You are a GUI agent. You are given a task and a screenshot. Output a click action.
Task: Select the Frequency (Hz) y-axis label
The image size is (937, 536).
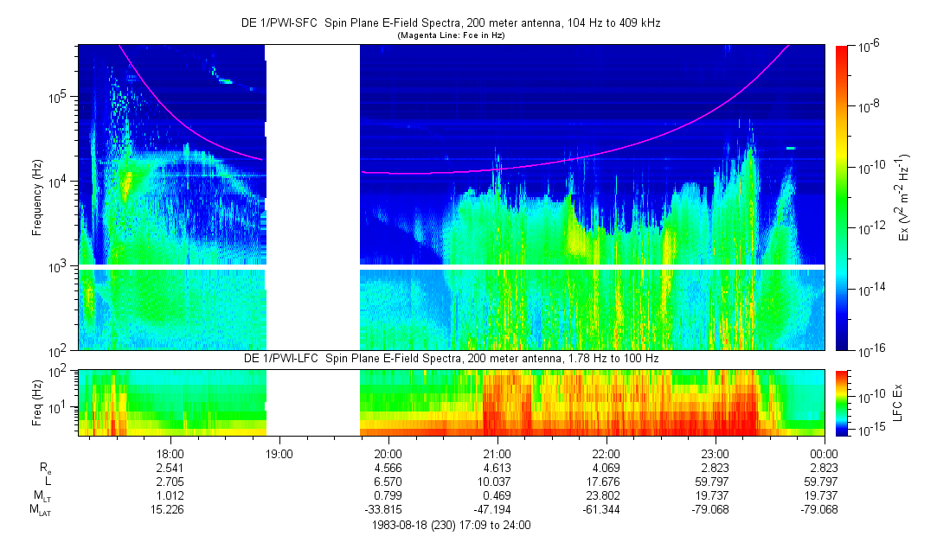point(37,198)
